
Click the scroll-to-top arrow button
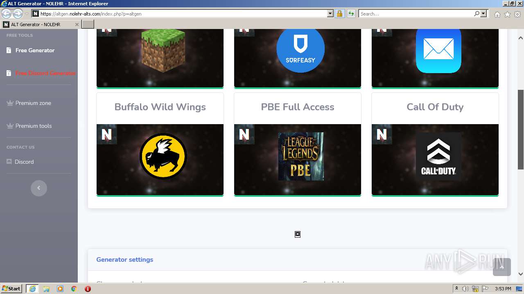tap(502, 267)
